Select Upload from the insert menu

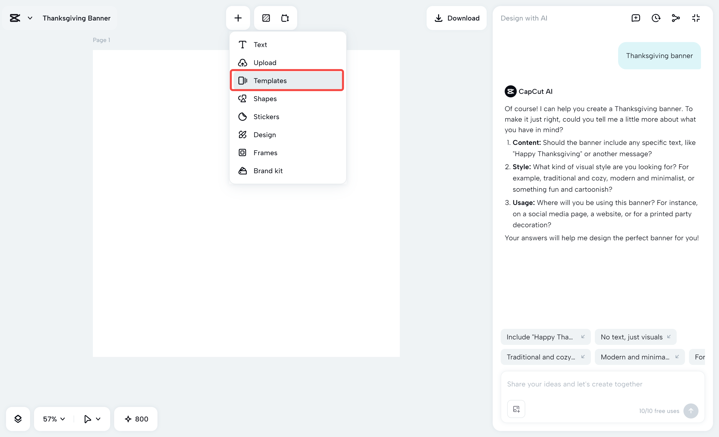pyautogui.click(x=264, y=62)
